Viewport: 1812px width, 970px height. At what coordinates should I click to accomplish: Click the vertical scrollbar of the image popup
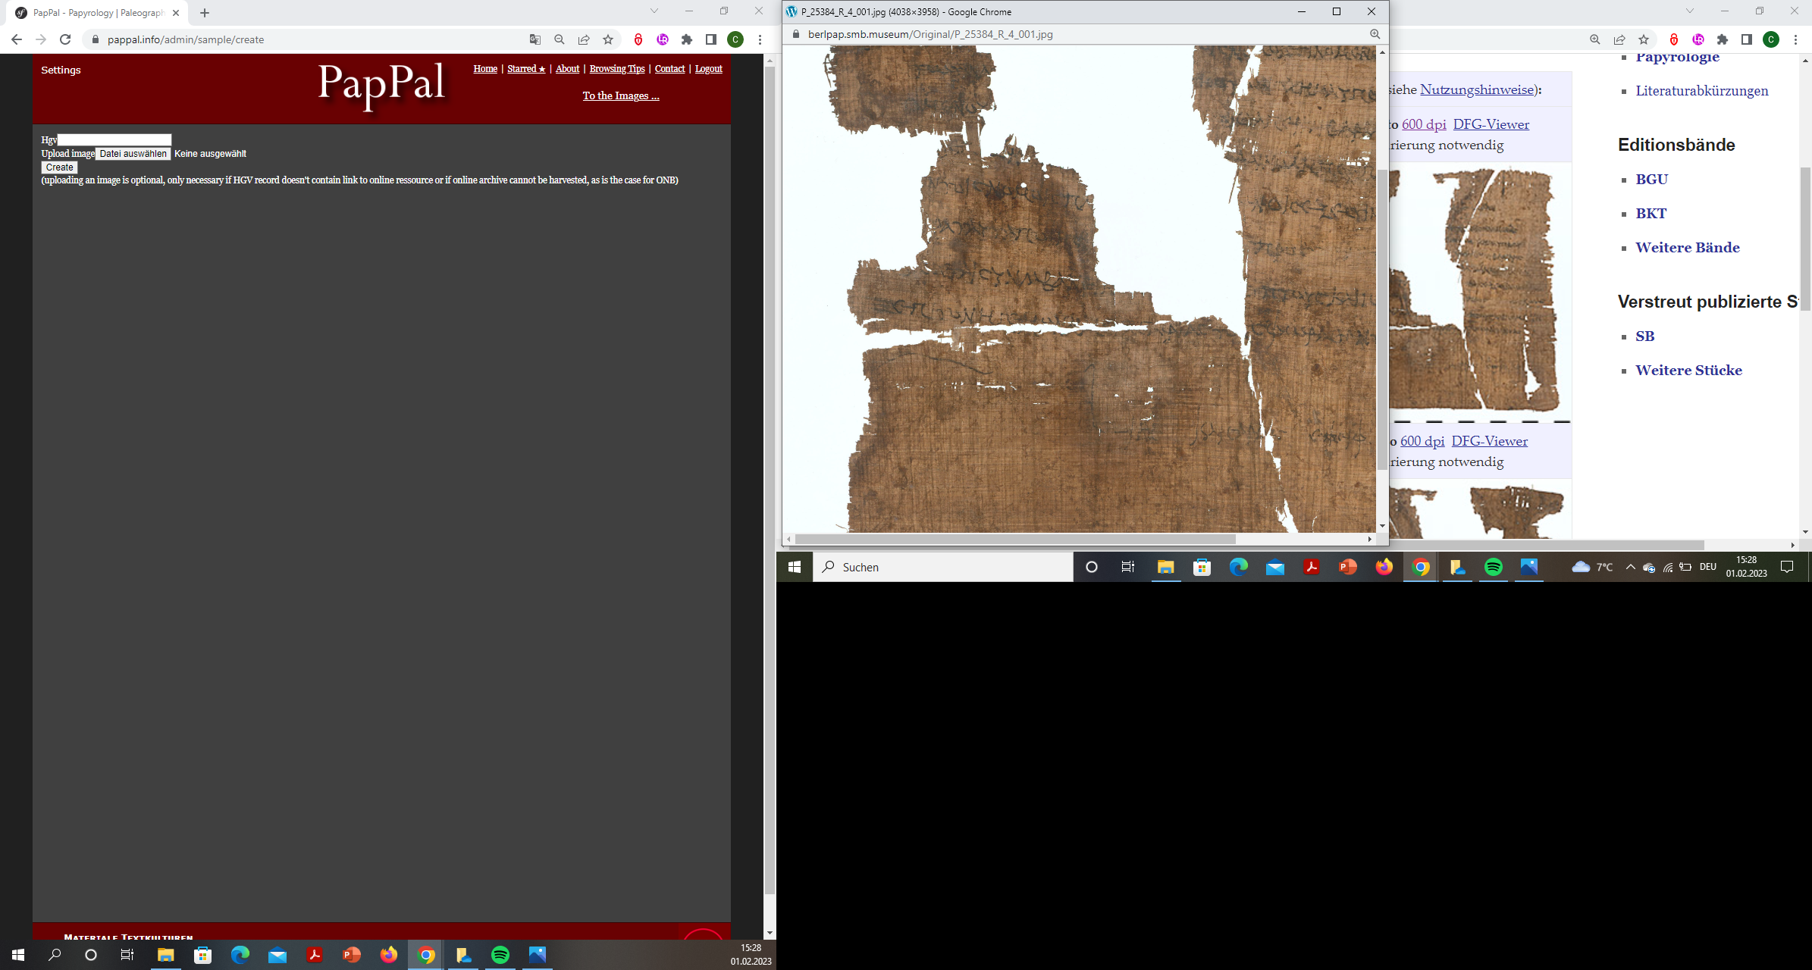pos(1382,318)
